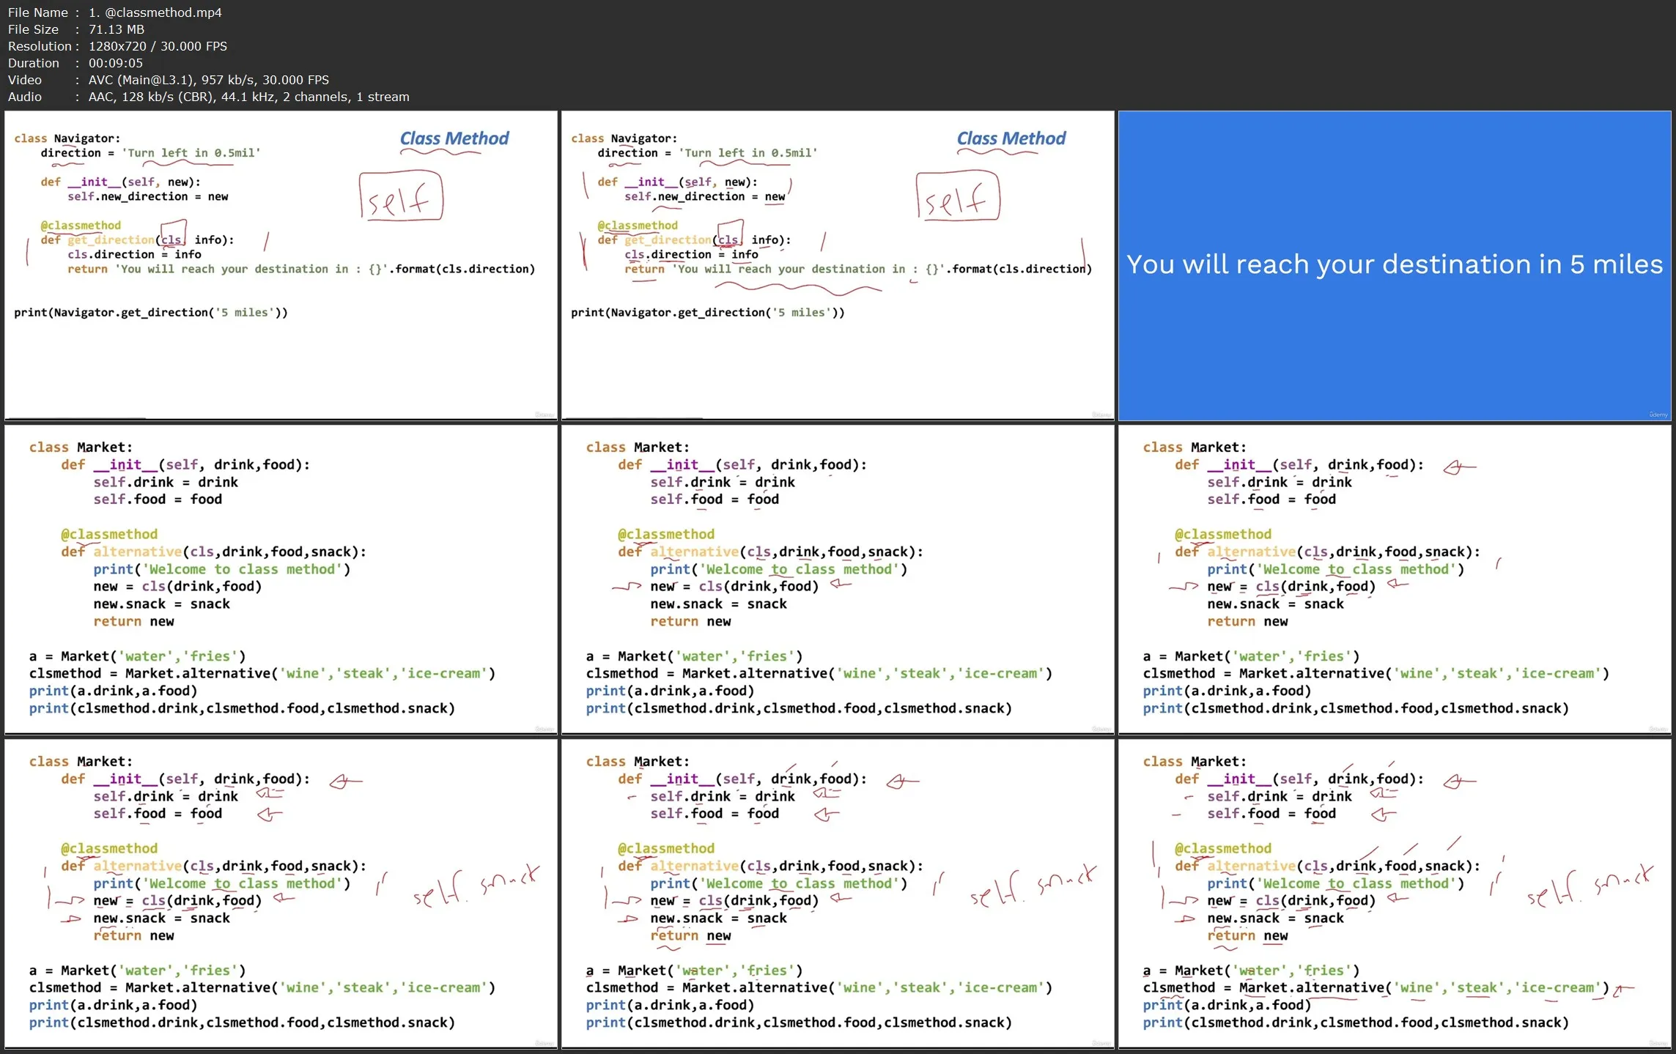Screen dimensions: 1676x1054
Task: Select the resolution value '1280x720 / 30.000 FPS'
Action: (x=158, y=46)
